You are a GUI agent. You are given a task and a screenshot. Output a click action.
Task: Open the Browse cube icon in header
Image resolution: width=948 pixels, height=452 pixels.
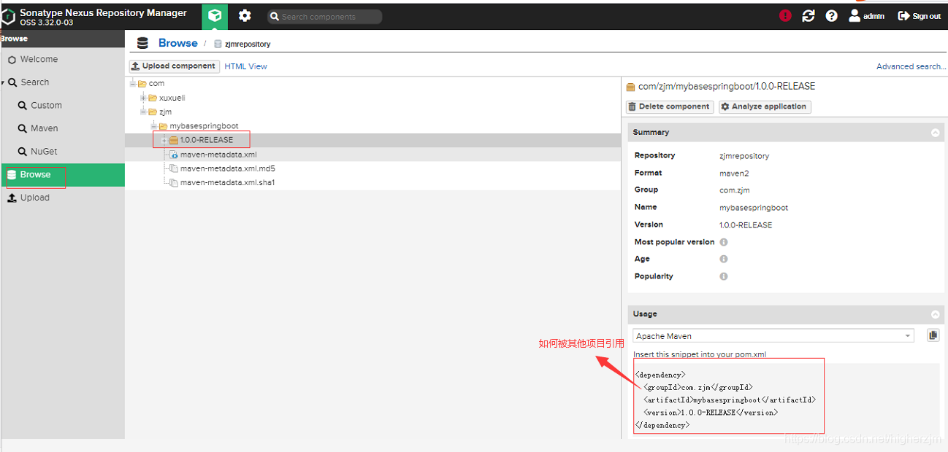pyautogui.click(x=215, y=15)
